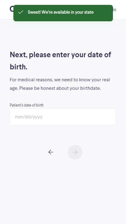Screen dimensions: 126x224
Task: Go back using the left arrow icon
Action: pos(51,152)
